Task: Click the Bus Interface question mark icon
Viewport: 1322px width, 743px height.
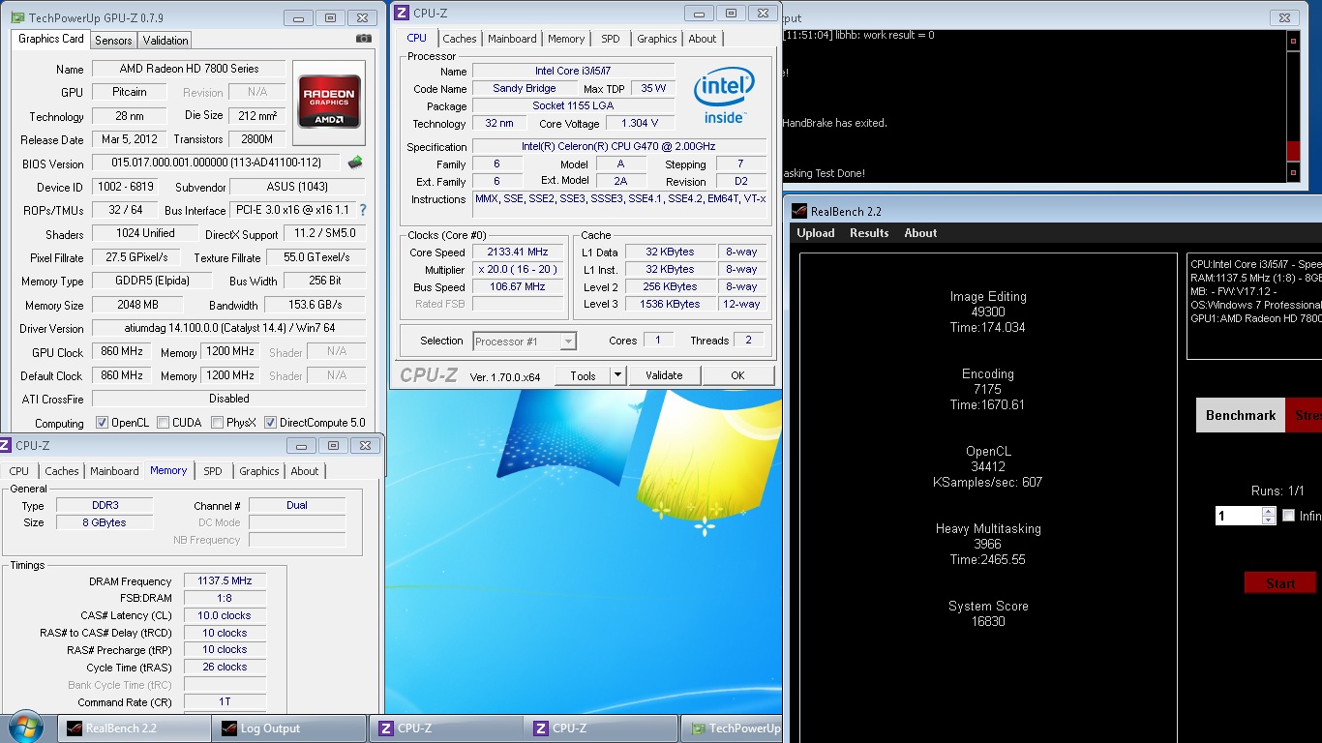Action: [363, 210]
